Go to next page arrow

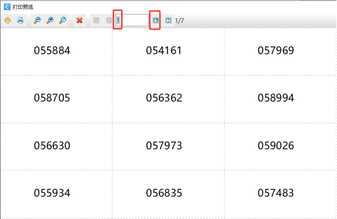[156, 21]
